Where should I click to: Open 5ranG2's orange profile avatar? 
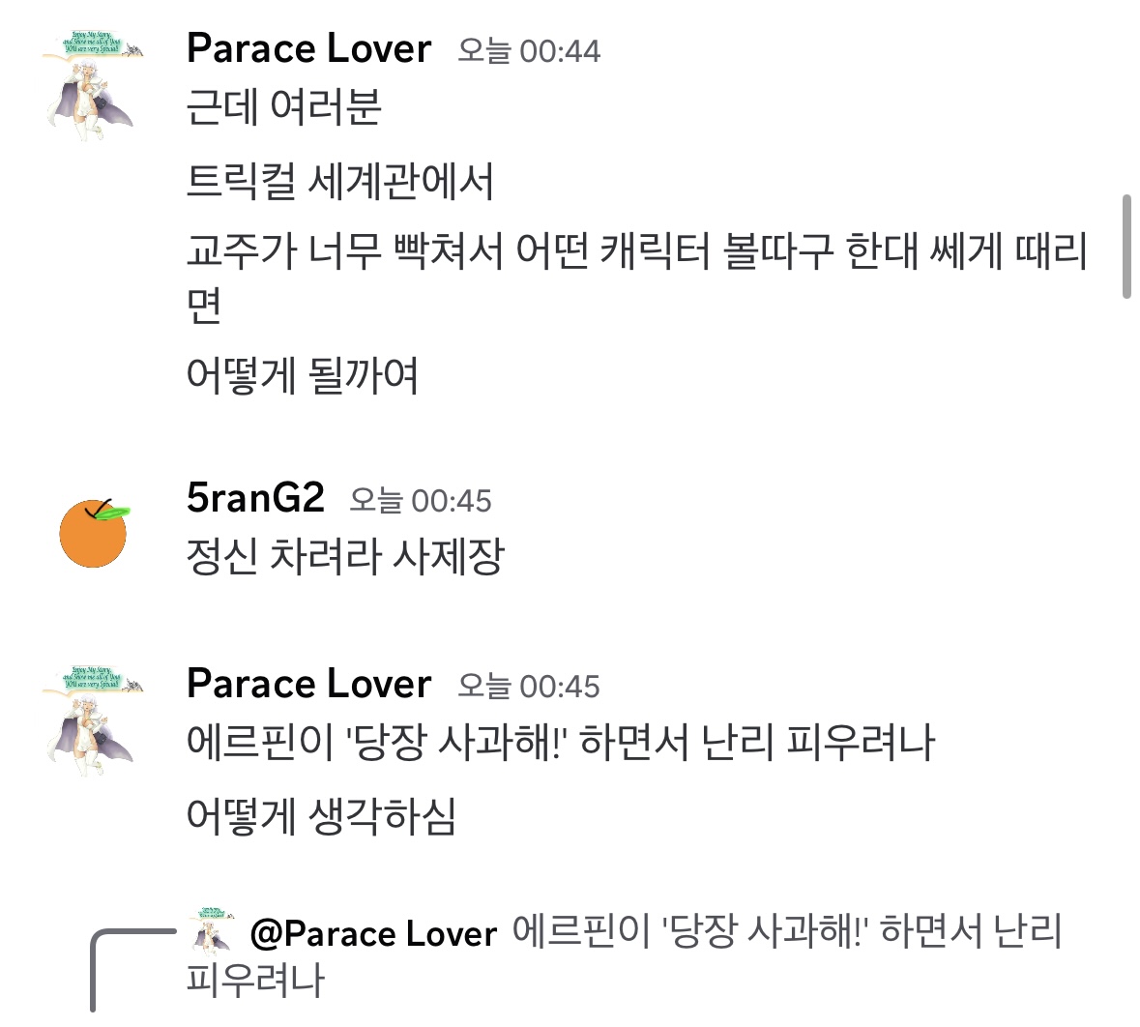click(93, 533)
